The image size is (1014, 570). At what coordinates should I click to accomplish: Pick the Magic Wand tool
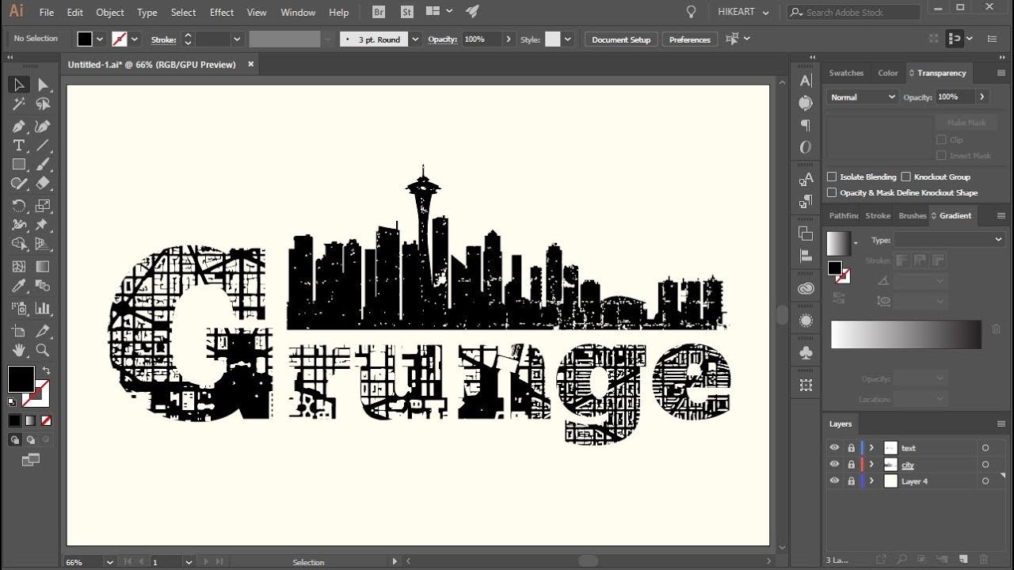click(x=19, y=104)
